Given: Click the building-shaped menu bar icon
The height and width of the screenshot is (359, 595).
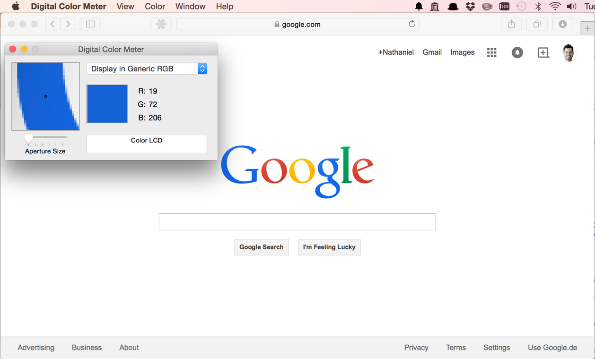Looking at the screenshot, I should point(435,7).
